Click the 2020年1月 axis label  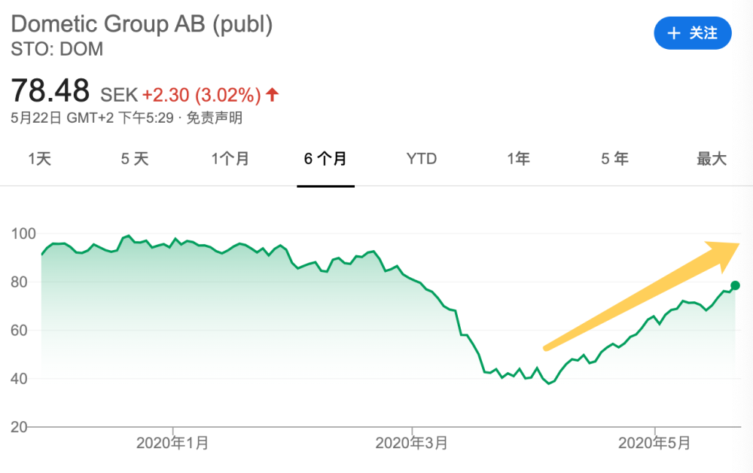click(x=172, y=443)
